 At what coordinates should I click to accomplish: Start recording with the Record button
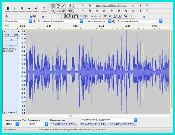click(x=44, y=8)
